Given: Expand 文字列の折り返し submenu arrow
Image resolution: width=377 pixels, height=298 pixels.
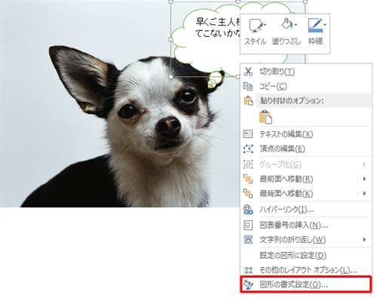Looking at the screenshot, I should click(x=364, y=240).
